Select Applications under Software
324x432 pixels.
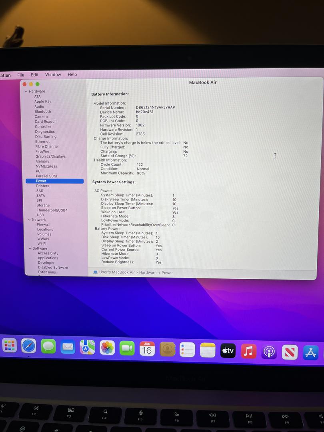pyautogui.click(x=48, y=258)
